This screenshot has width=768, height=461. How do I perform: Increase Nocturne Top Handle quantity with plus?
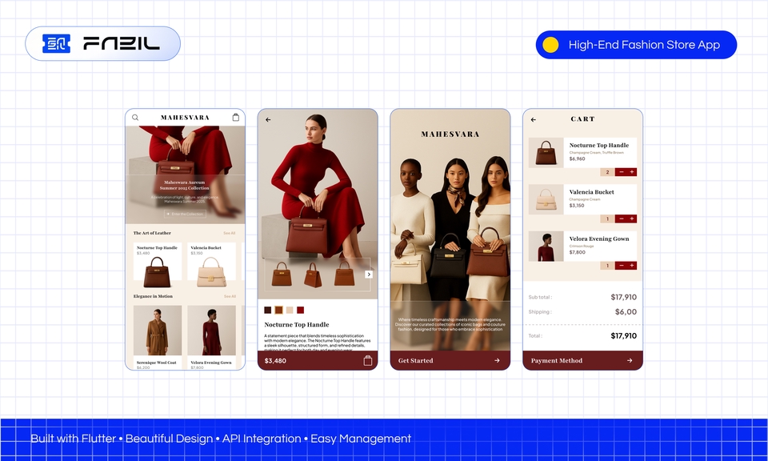tap(632, 172)
